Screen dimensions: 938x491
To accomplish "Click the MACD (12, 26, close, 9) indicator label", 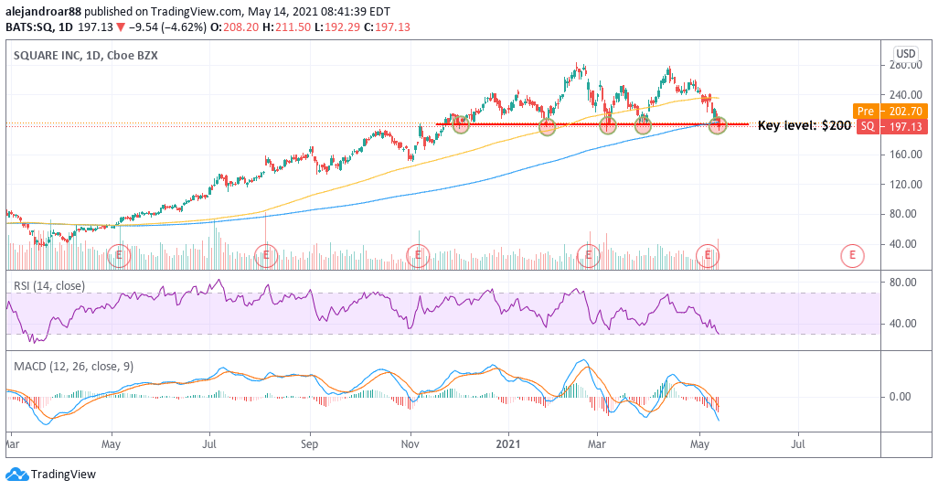I will click(73, 366).
